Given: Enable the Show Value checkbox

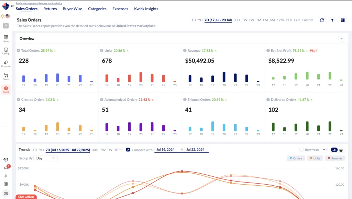Looking at the screenshot, I should [301, 150].
